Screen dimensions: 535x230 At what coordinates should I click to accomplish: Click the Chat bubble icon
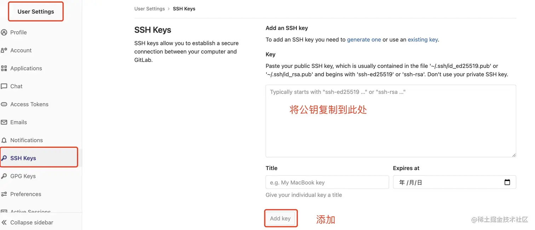pyautogui.click(x=4, y=86)
